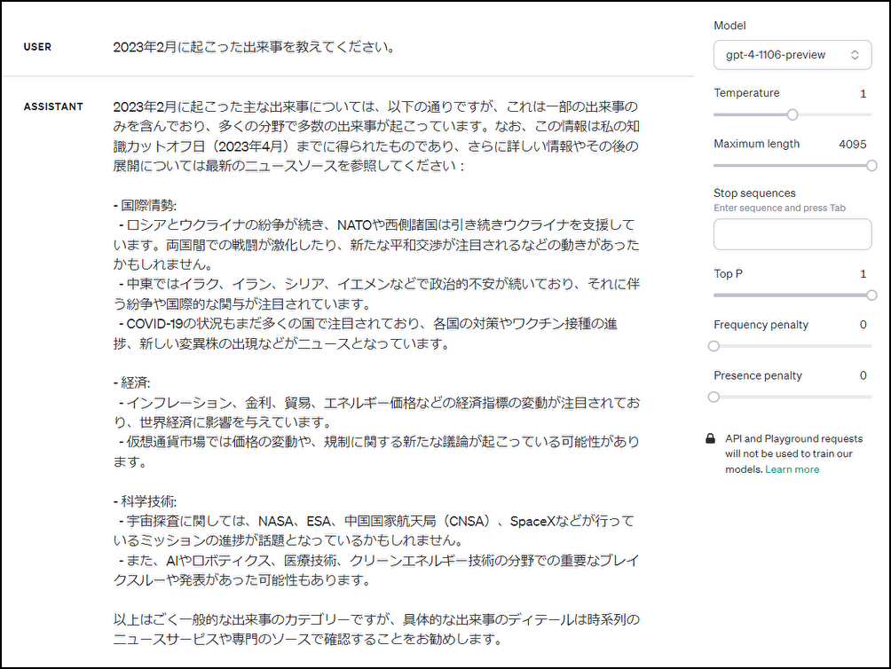This screenshot has height=669, width=891.
Task: Click the '- 科学技術:' heading in response
Action: [145, 501]
